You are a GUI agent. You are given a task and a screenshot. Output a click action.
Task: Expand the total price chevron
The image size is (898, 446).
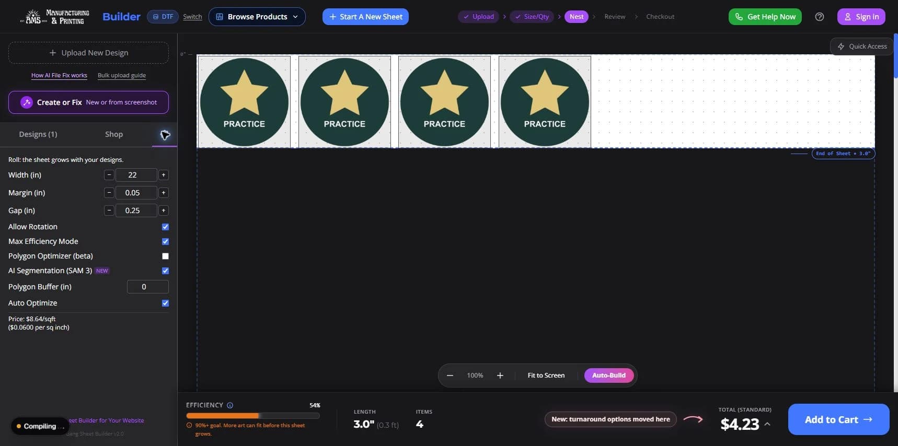(x=767, y=424)
